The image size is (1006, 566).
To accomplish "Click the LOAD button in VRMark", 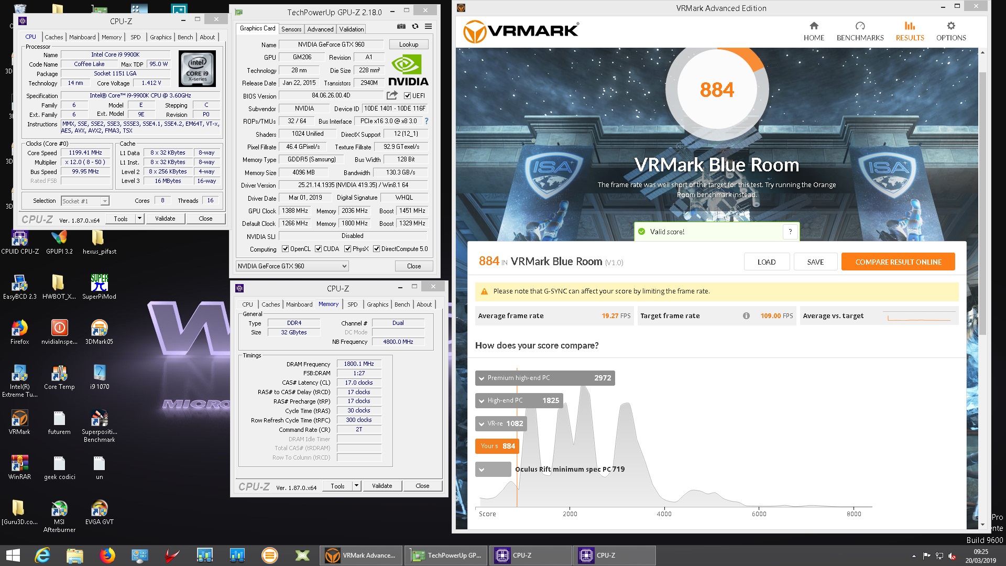I will pos(767,262).
